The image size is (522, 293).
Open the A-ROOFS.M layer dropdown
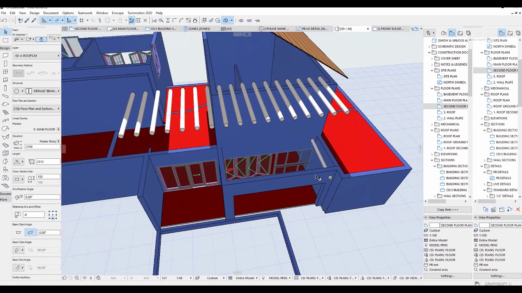click(36, 56)
